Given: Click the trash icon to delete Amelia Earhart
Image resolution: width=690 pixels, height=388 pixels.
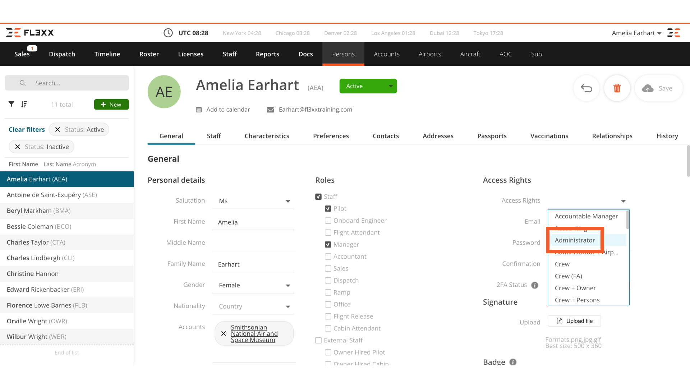Looking at the screenshot, I should (x=617, y=88).
